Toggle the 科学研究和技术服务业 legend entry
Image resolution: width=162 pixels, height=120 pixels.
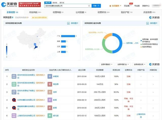(149, 44)
